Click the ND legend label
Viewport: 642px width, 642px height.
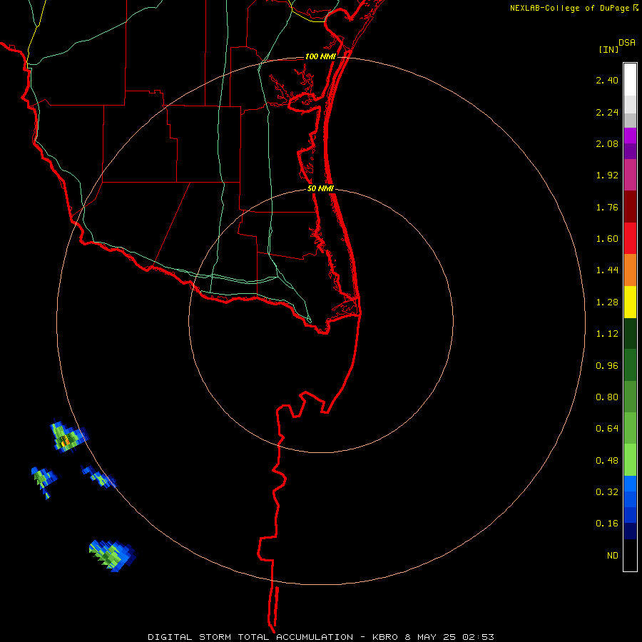[x=613, y=556]
